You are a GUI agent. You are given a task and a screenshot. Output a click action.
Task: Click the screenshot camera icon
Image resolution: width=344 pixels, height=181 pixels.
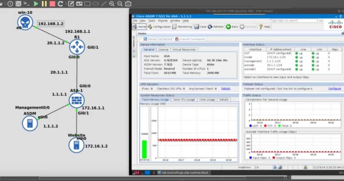click(128, 4)
